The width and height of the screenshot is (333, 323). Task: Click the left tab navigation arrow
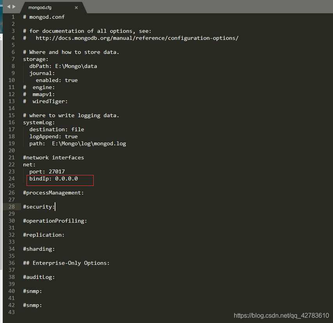9,7
